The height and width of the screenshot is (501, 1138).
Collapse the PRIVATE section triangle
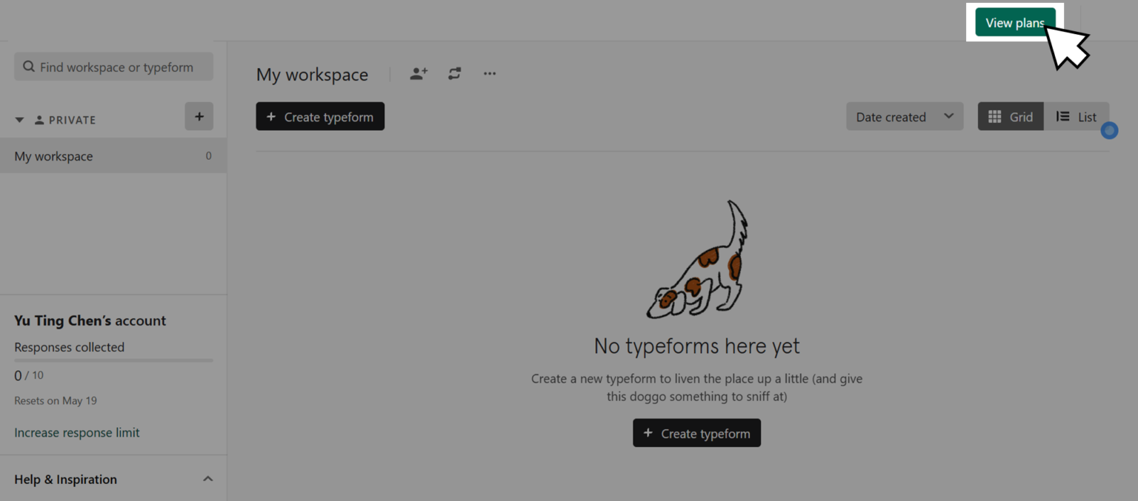tap(20, 120)
